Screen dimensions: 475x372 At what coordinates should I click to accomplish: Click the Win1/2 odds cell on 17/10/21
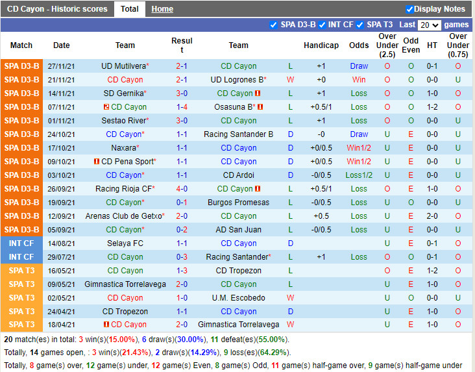[x=359, y=148]
